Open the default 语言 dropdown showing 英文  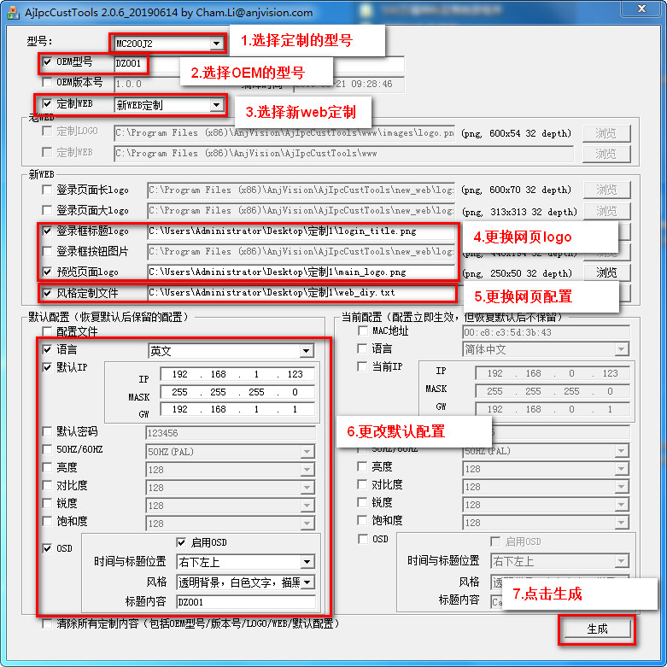click(x=307, y=351)
